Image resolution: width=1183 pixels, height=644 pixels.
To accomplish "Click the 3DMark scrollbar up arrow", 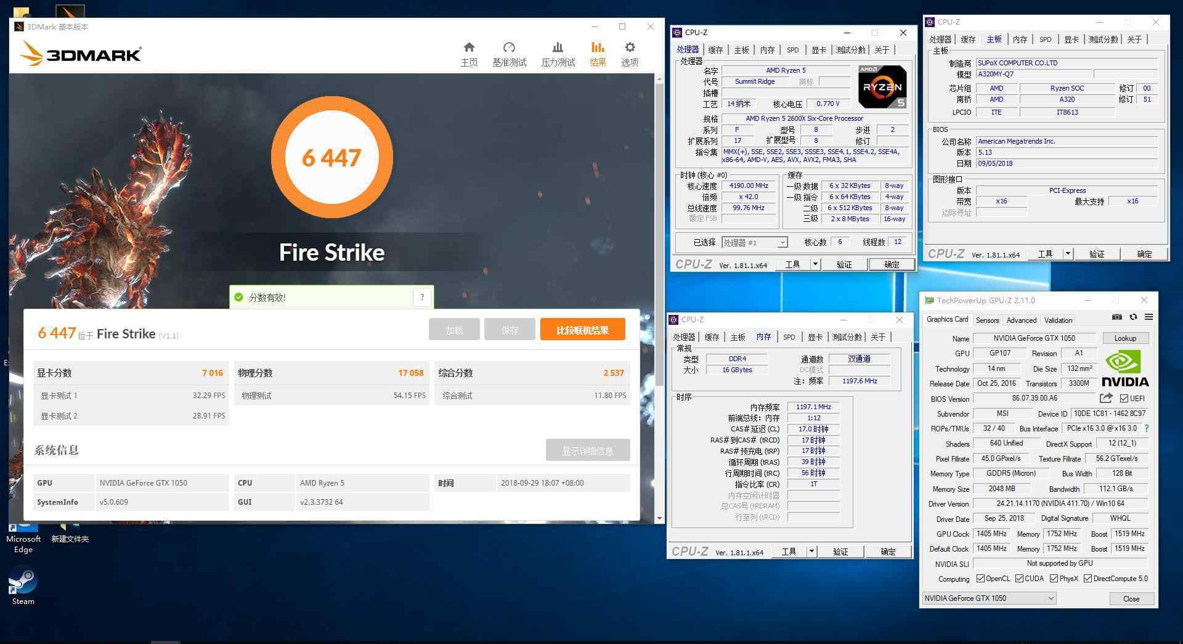I will pyautogui.click(x=659, y=79).
